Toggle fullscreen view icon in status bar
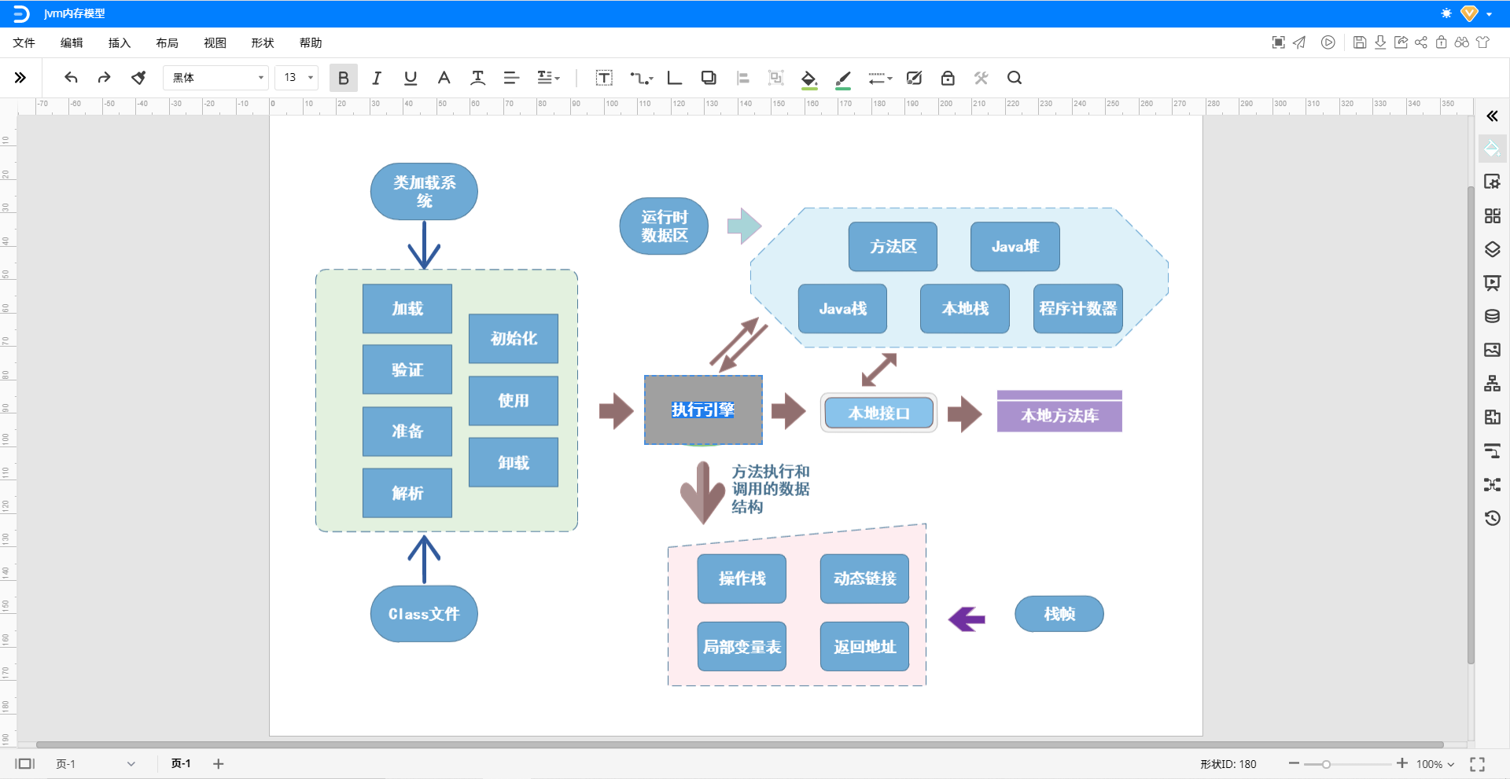Screen dimensions: 1510x779 pos(1477,764)
